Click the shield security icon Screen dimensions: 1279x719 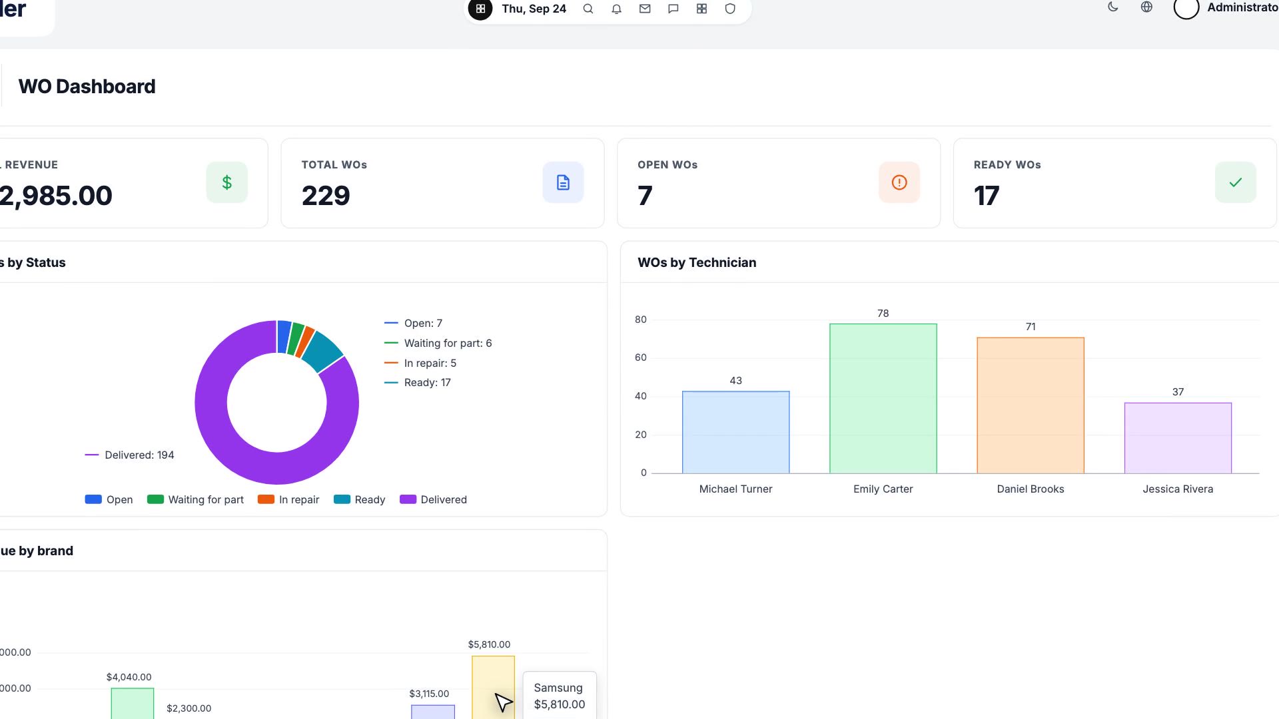[730, 9]
